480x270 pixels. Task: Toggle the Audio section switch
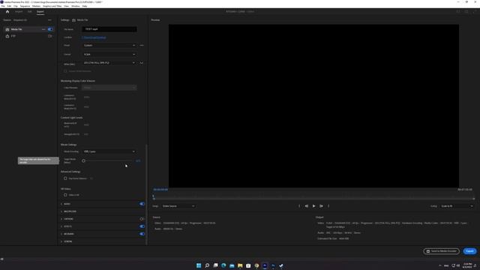(142, 204)
